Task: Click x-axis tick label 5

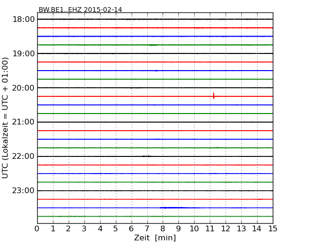Action: coord(115,229)
